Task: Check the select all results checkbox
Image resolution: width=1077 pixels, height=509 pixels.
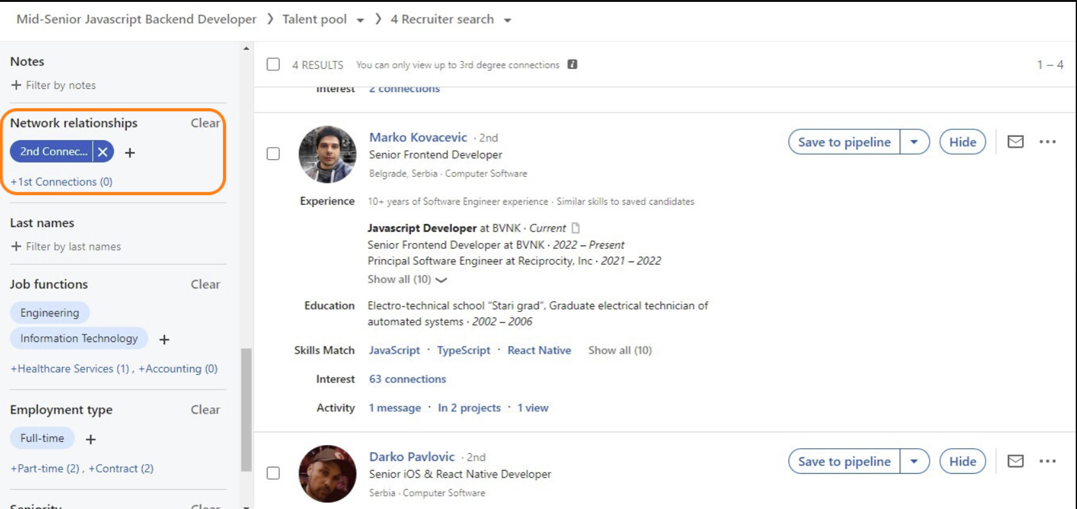Action: click(x=273, y=65)
